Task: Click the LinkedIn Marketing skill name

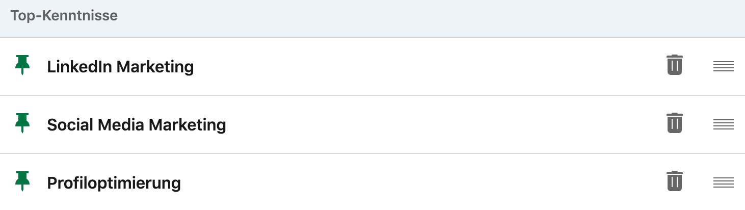Action: pos(120,67)
